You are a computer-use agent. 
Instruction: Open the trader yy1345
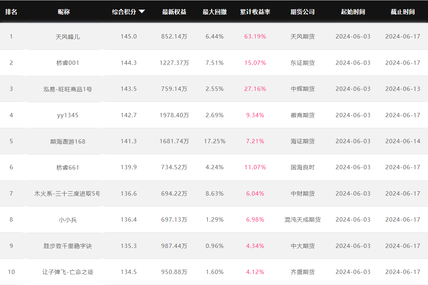[x=68, y=115]
